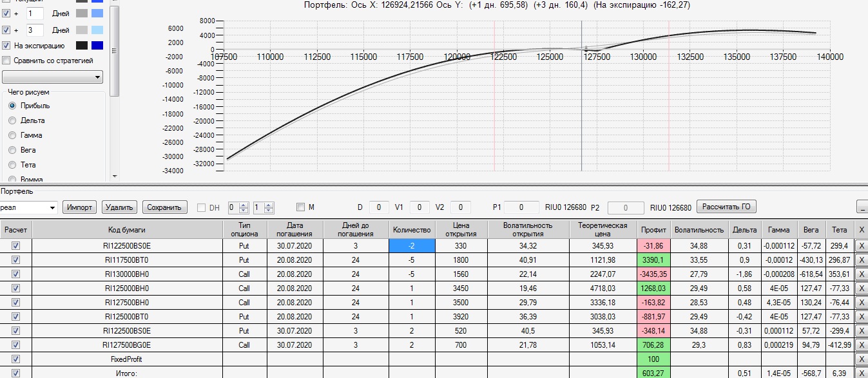Pick dark blue swatch for На экспирацию

pos(97,46)
